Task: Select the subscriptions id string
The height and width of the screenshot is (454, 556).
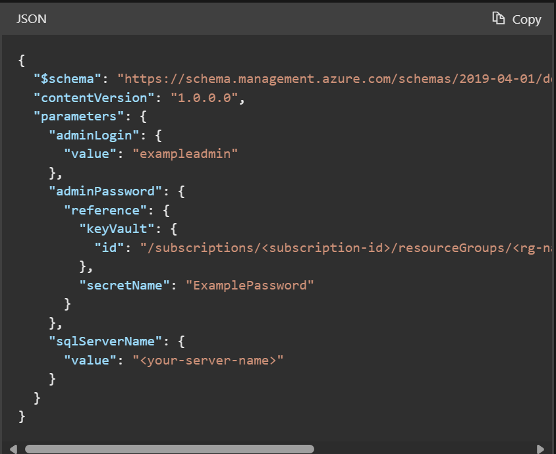Action: [x=343, y=247]
